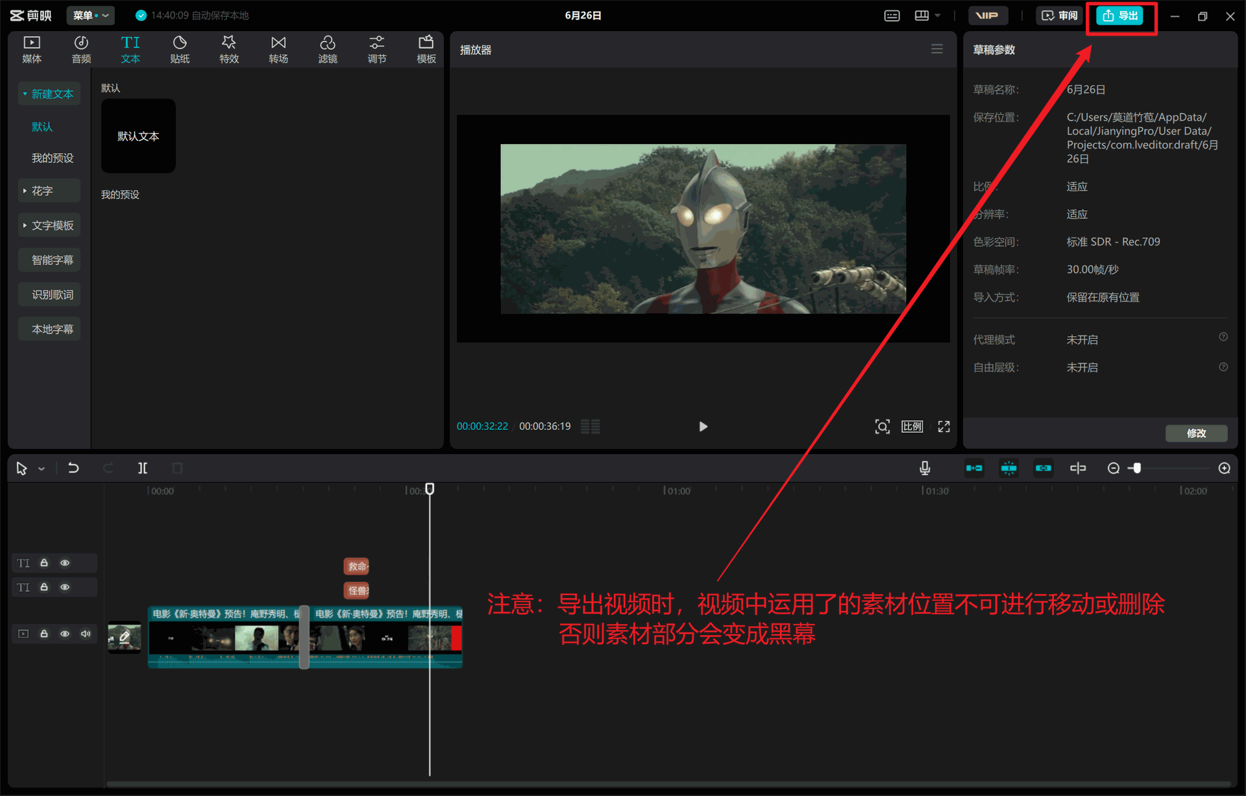1246x796 pixels.
Task: Open 智能字幕 smart captions
Action: point(49,260)
